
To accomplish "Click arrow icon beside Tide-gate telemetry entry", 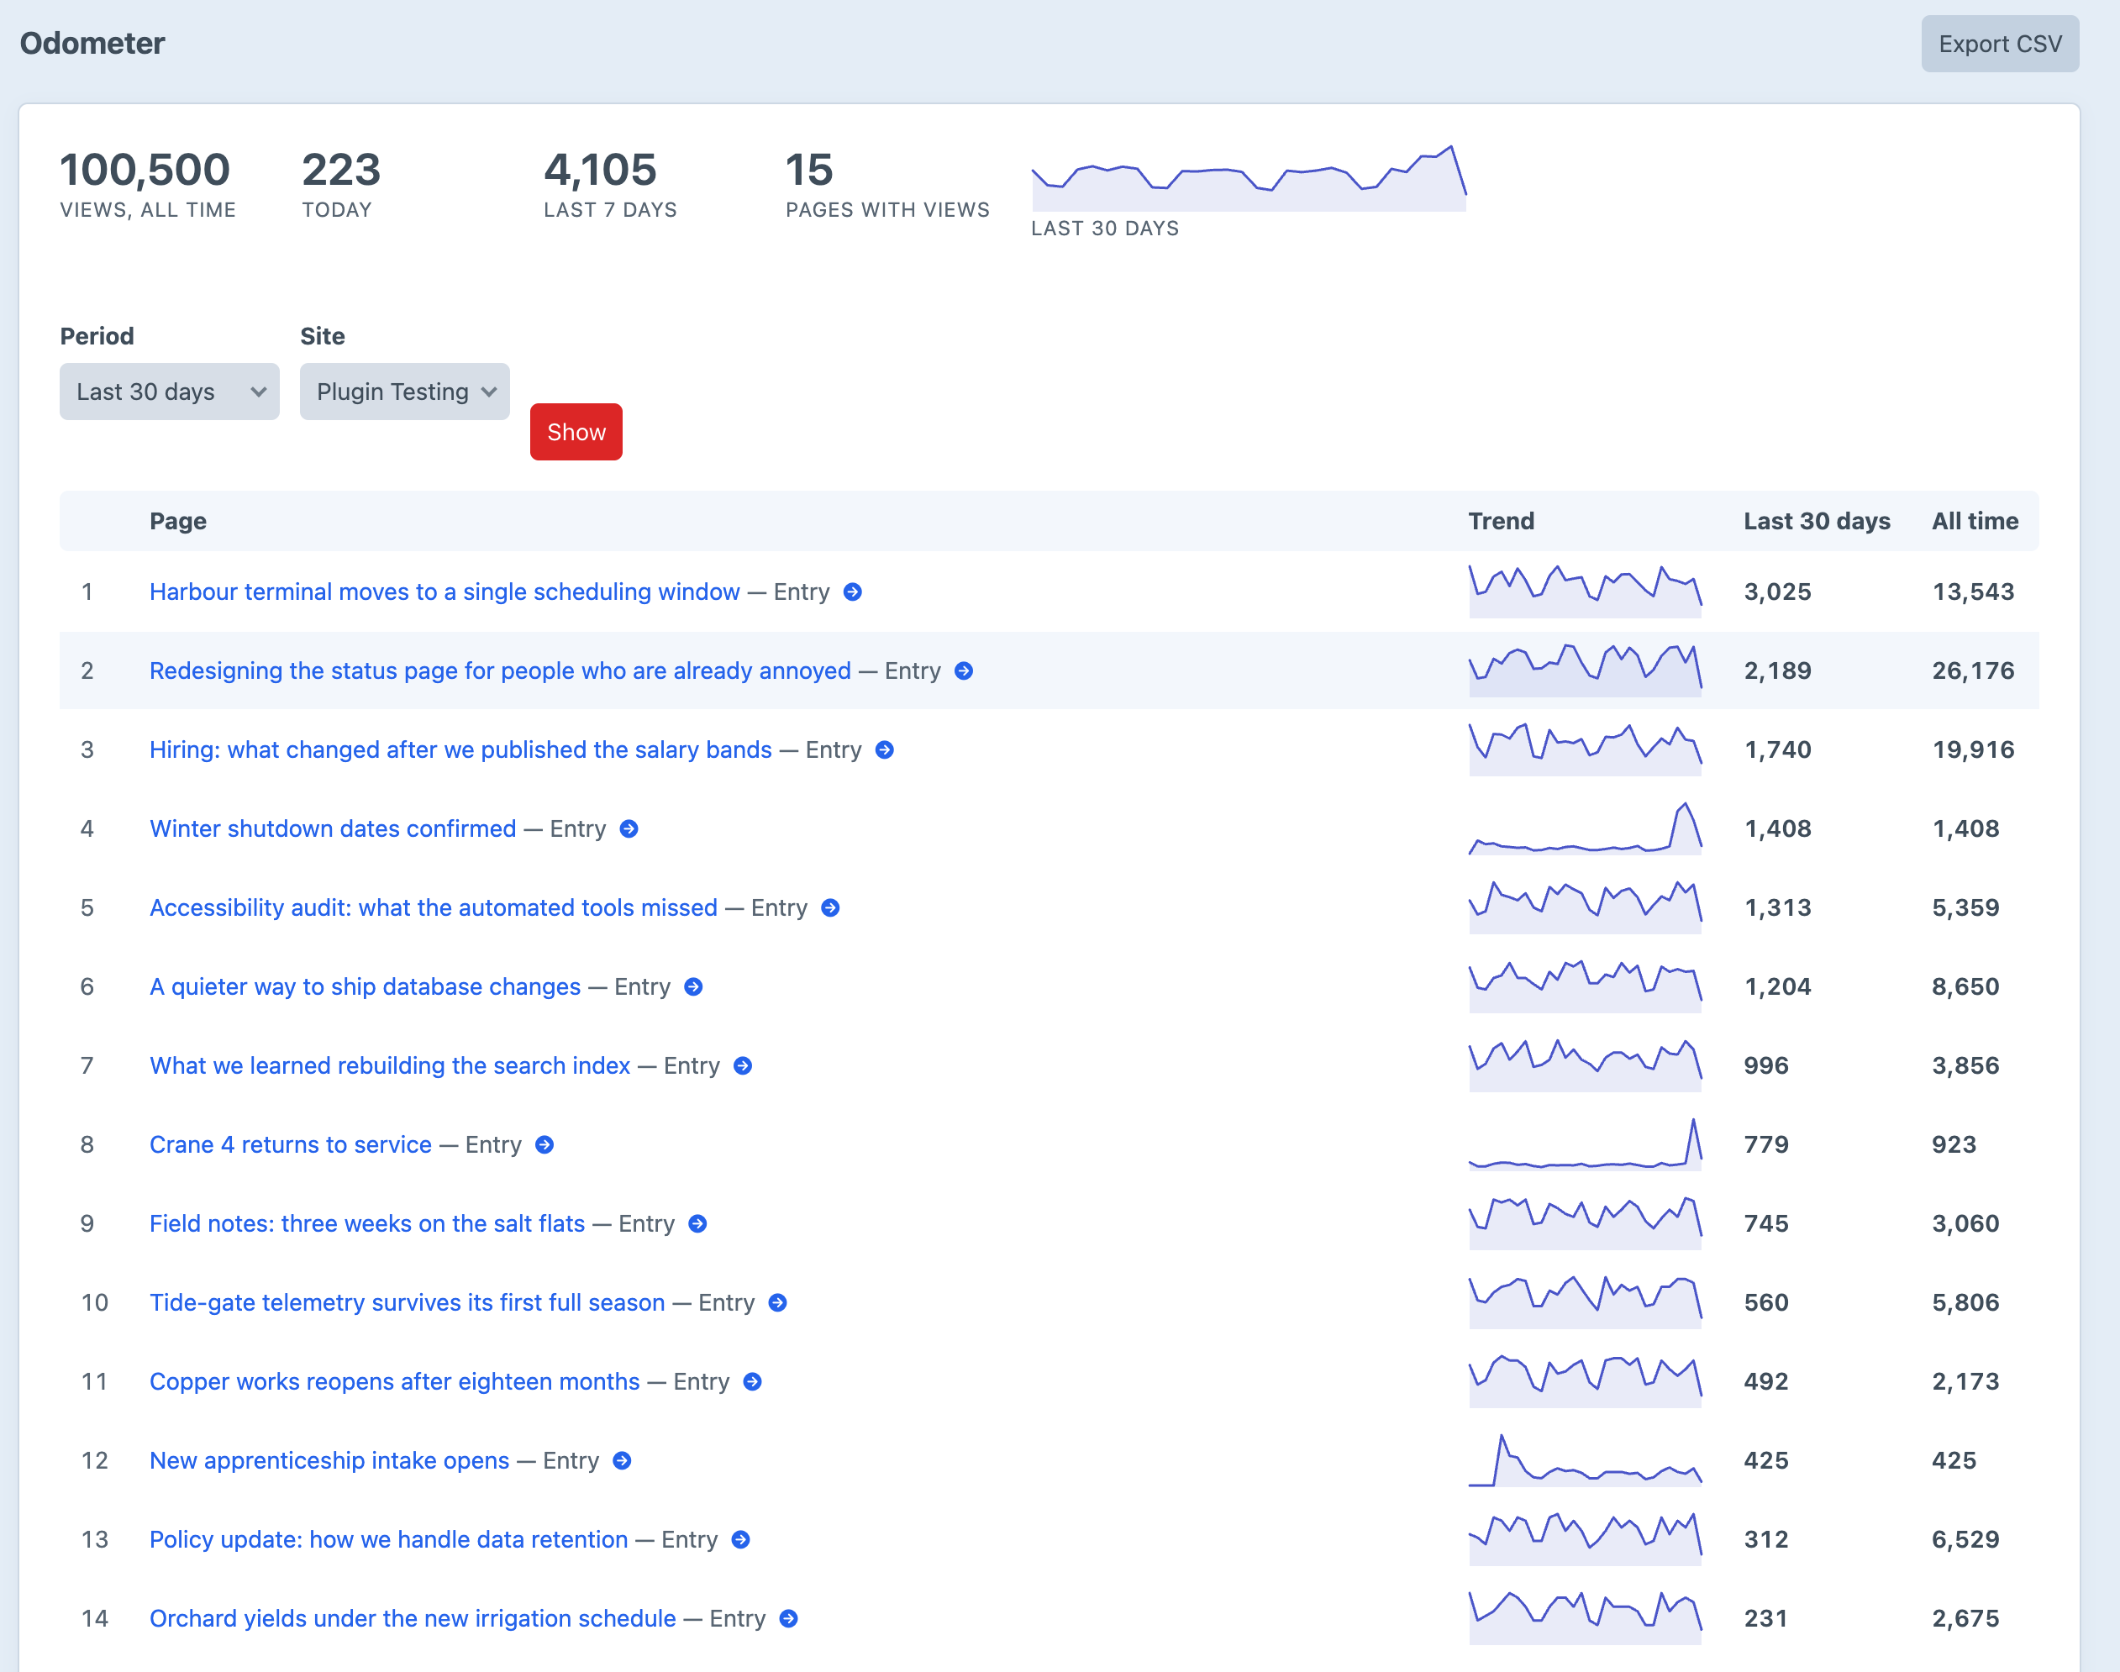I will pyautogui.click(x=778, y=1303).
